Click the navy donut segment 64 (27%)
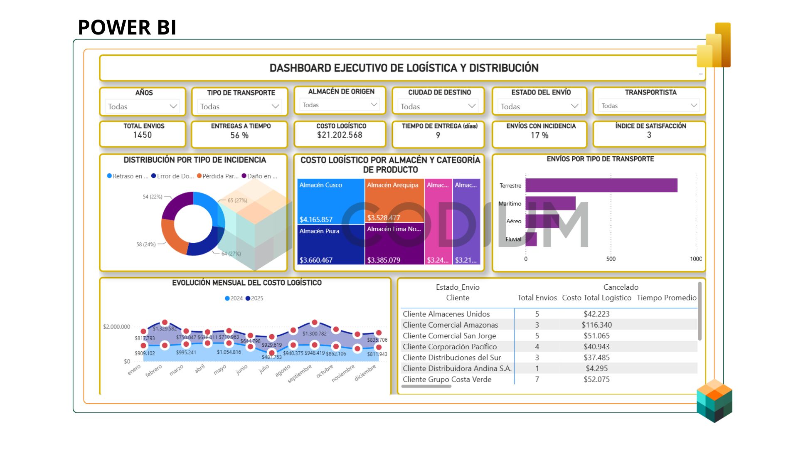This screenshot has height=449, width=798. [207, 244]
